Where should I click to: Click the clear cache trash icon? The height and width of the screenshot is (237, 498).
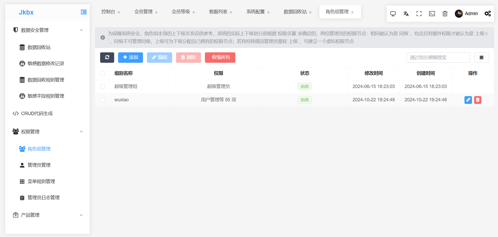point(445,14)
